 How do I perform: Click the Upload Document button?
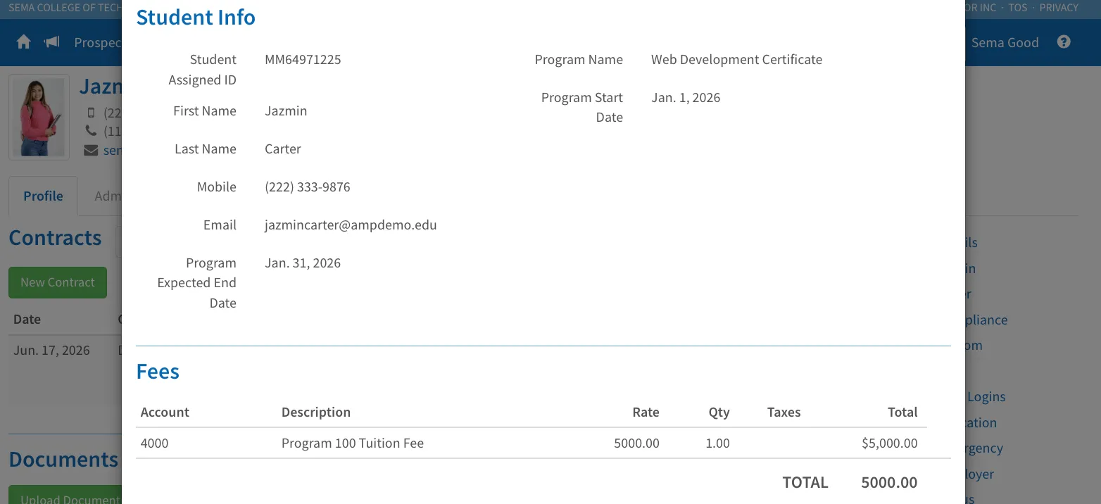click(65, 496)
